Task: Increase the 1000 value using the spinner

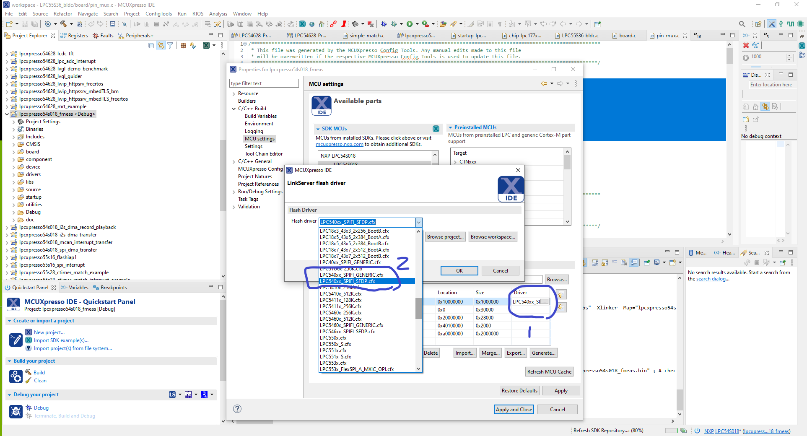Action: coord(789,55)
